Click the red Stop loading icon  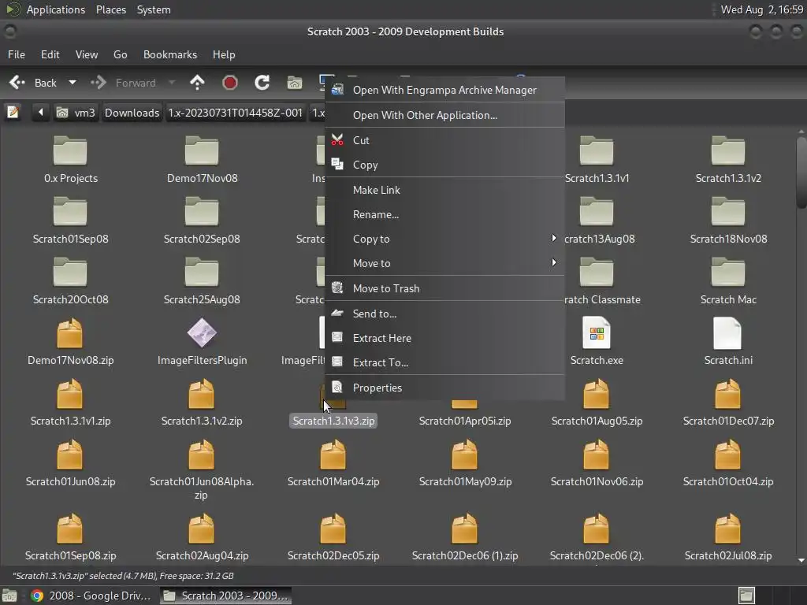click(230, 82)
